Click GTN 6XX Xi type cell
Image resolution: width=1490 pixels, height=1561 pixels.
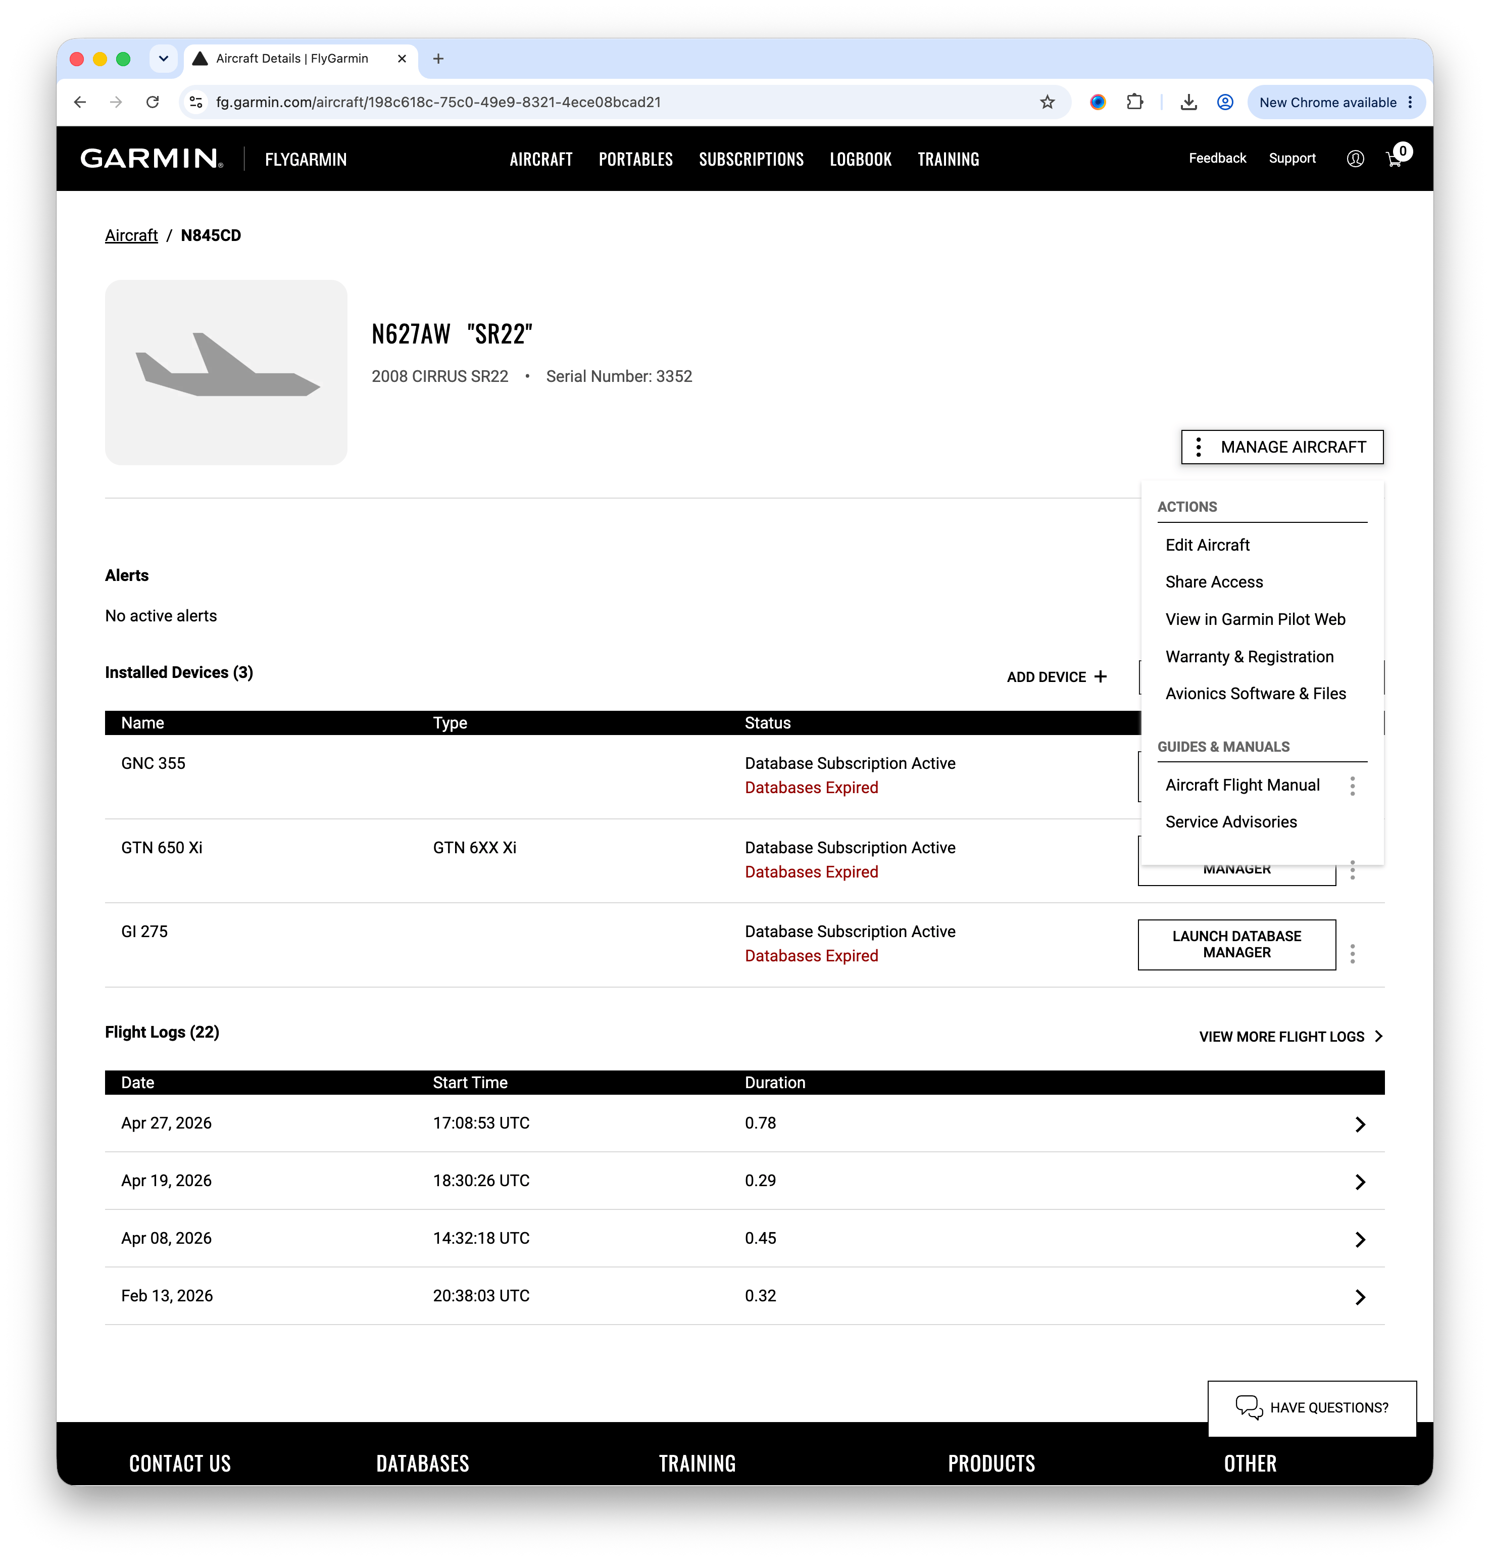pyautogui.click(x=474, y=848)
